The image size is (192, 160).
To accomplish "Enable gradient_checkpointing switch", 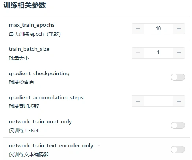I will point(178,77).
